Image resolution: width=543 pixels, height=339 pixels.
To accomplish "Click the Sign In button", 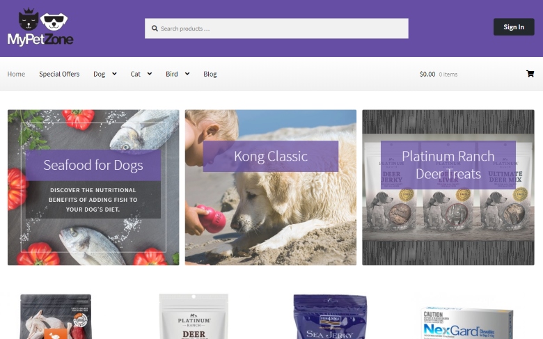I will click(514, 27).
